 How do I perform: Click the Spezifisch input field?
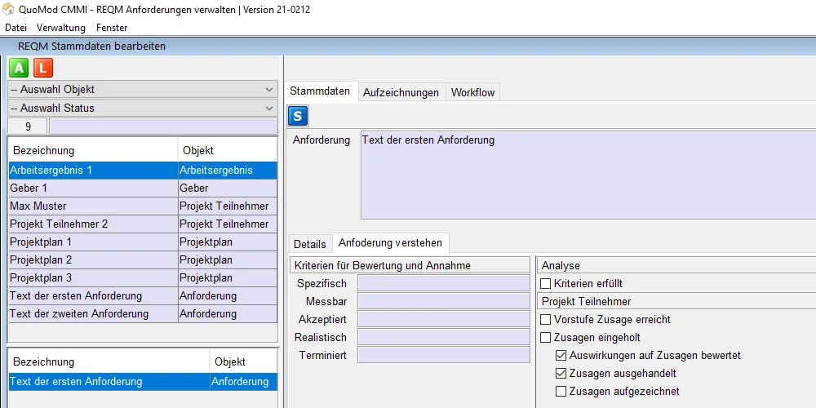click(443, 284)
